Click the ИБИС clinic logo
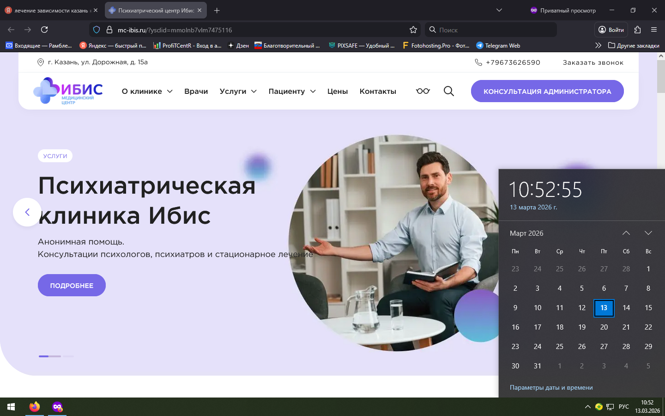The height and width of the screenshot is (416, 665). (68, 91)
